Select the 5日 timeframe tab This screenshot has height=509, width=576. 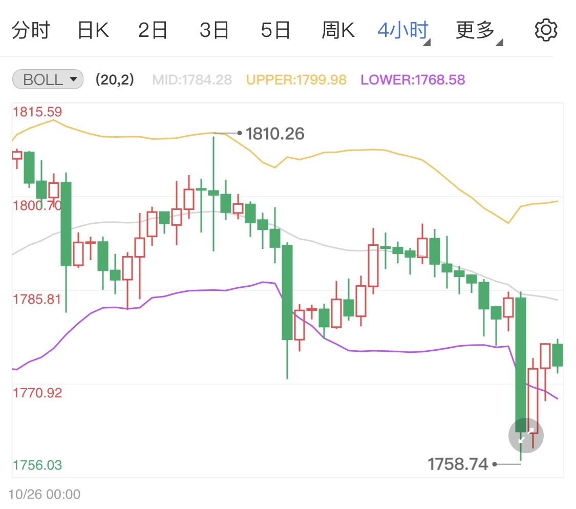point(275,30)
